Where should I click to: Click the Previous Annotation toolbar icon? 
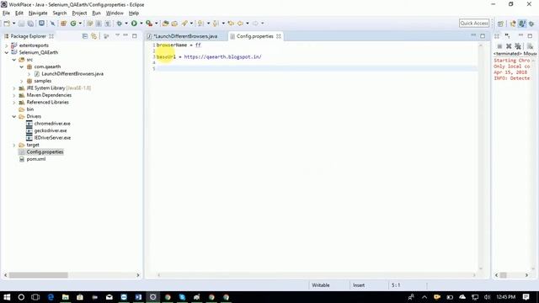(216, 24)
